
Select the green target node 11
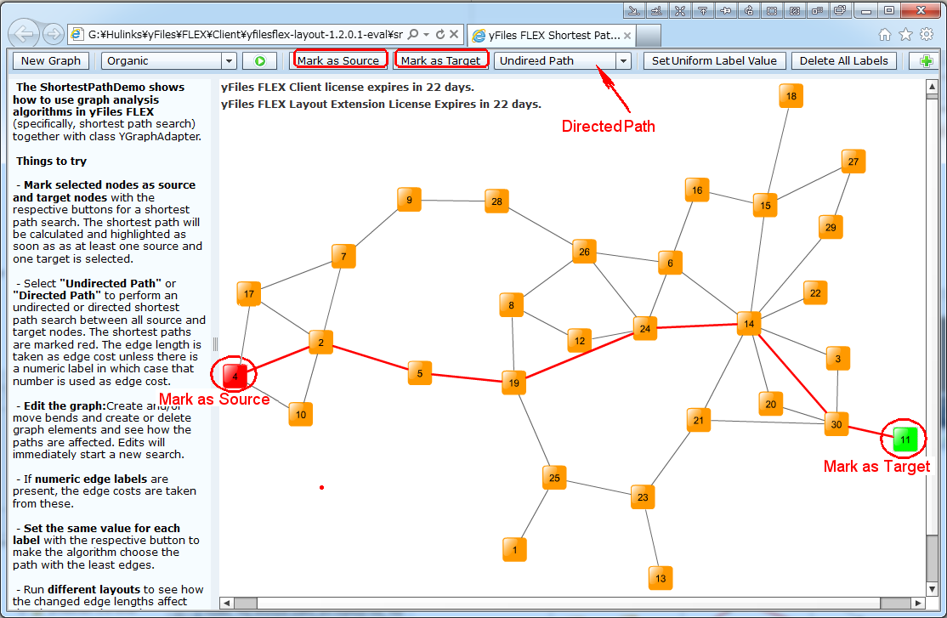[904, 439]
